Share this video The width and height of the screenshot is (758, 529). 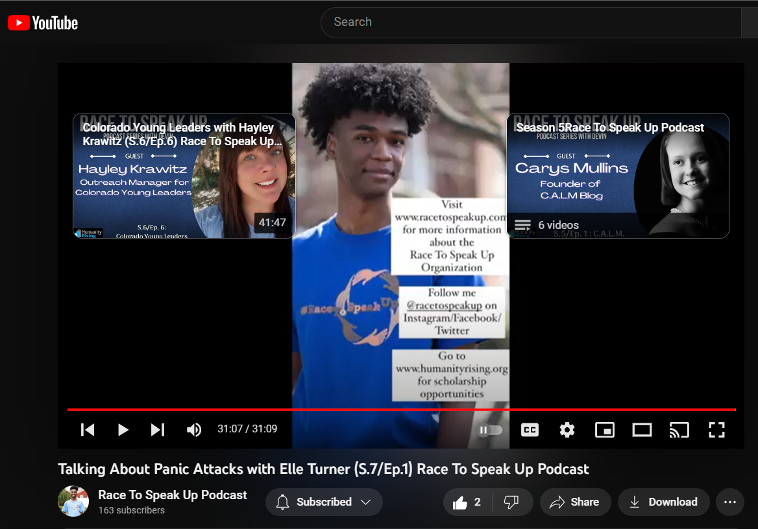pos(575,502)
